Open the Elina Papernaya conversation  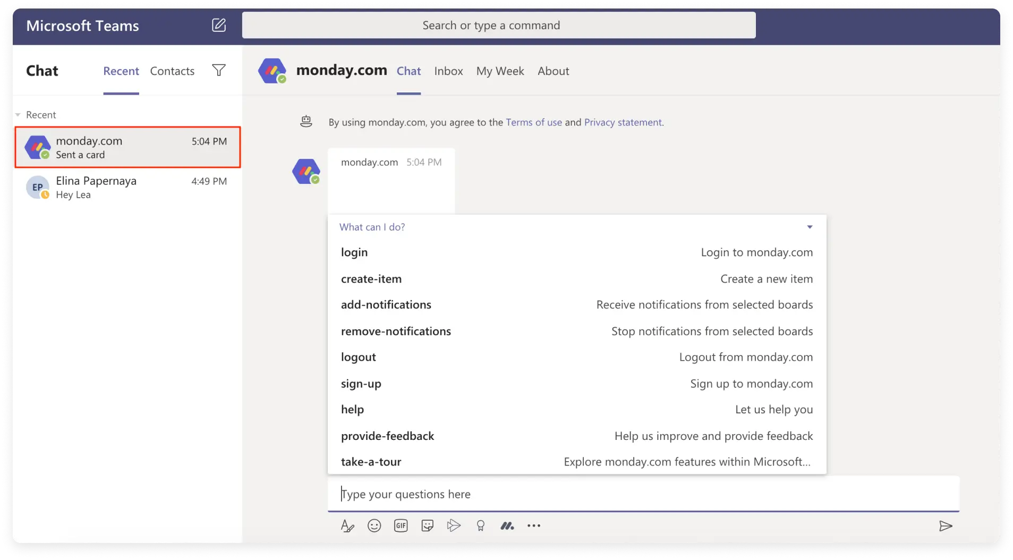127,188
